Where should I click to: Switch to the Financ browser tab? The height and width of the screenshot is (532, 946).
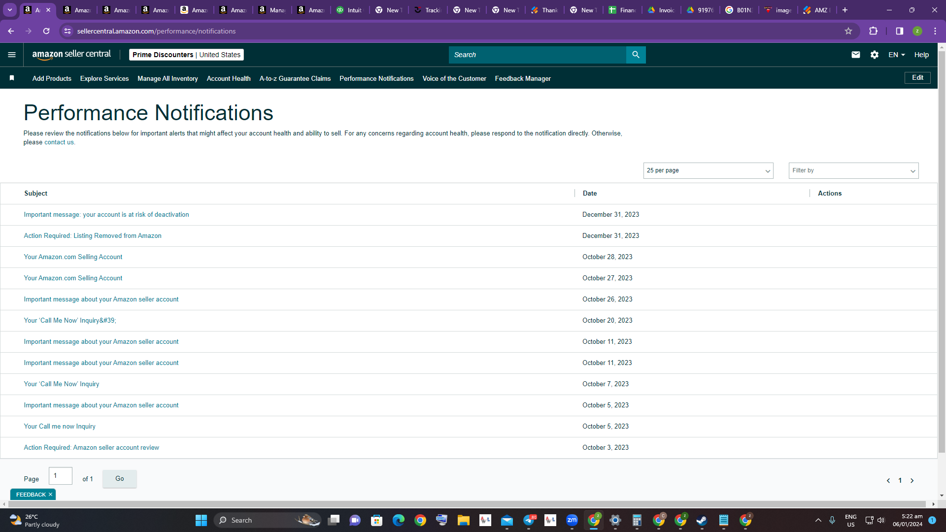coord(623,10)
